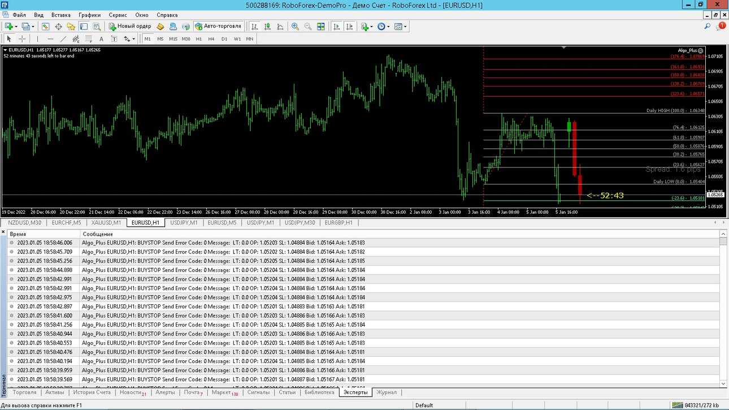The width and height of the screenshot is (729, 410).
Task: Select the trendline drawing tool
Action: 63,39
